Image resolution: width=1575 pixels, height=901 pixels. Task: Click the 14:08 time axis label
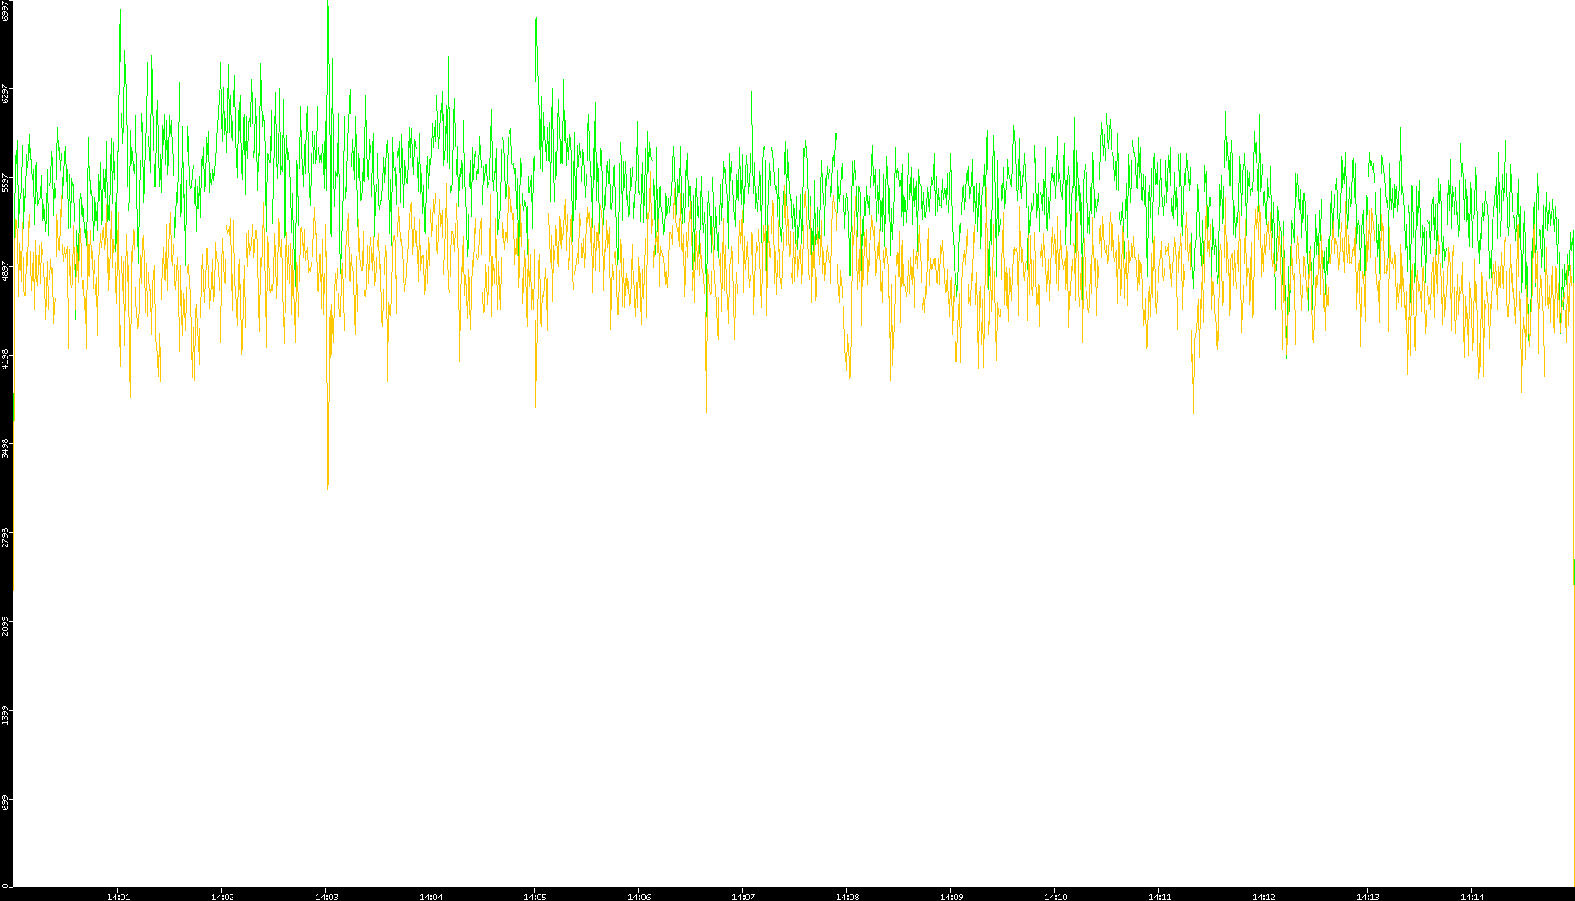click(x=847, y=897)
